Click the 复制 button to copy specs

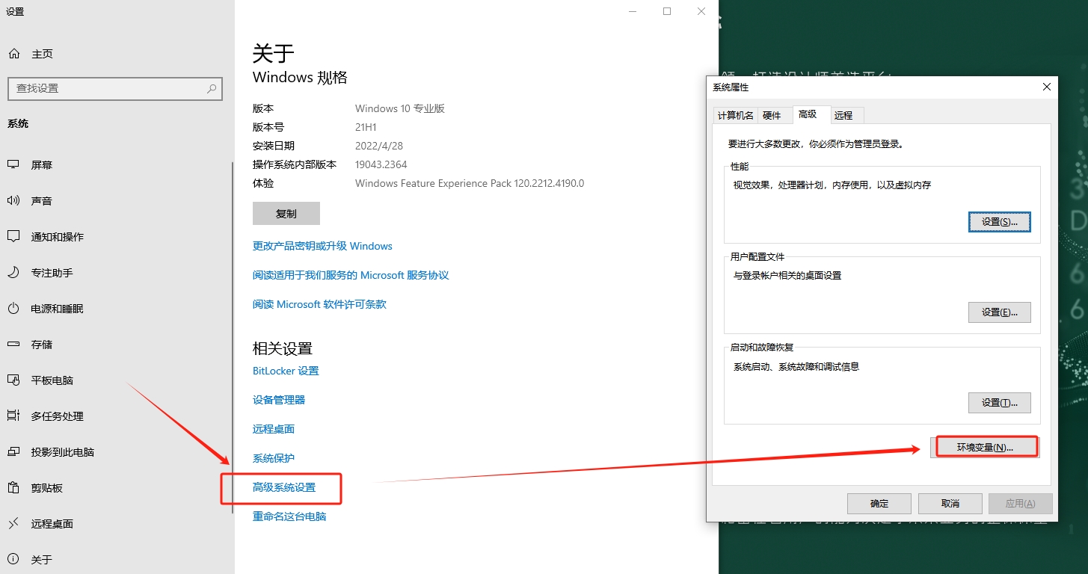click(x=286, y=213)
